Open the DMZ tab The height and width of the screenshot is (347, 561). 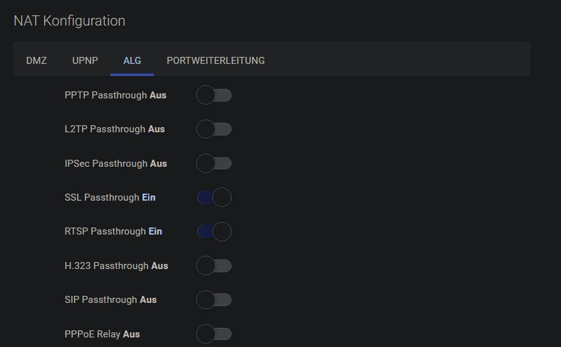pyautogui.click(x=36, y=61)
